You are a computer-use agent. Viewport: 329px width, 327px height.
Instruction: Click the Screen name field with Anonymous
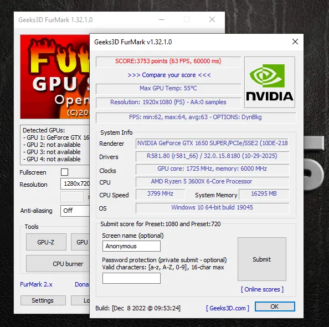tap(131, 246)
